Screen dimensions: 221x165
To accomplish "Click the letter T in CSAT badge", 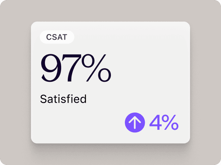I will (x=65, y=37).
